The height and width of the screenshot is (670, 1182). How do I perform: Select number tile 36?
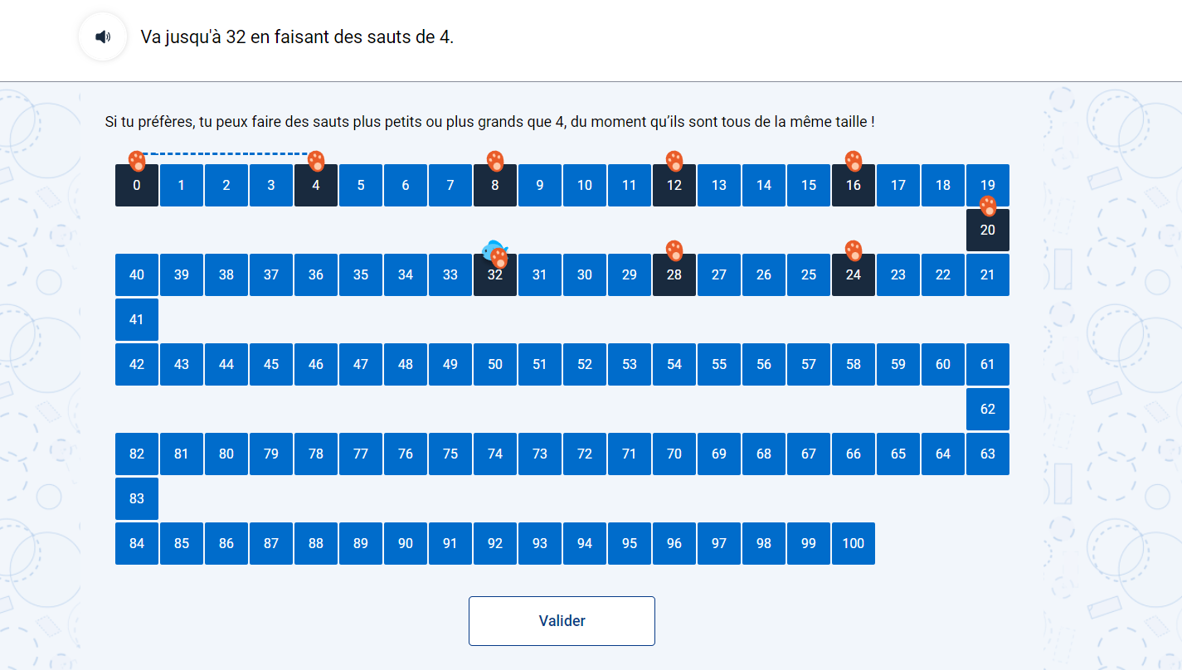316,274
